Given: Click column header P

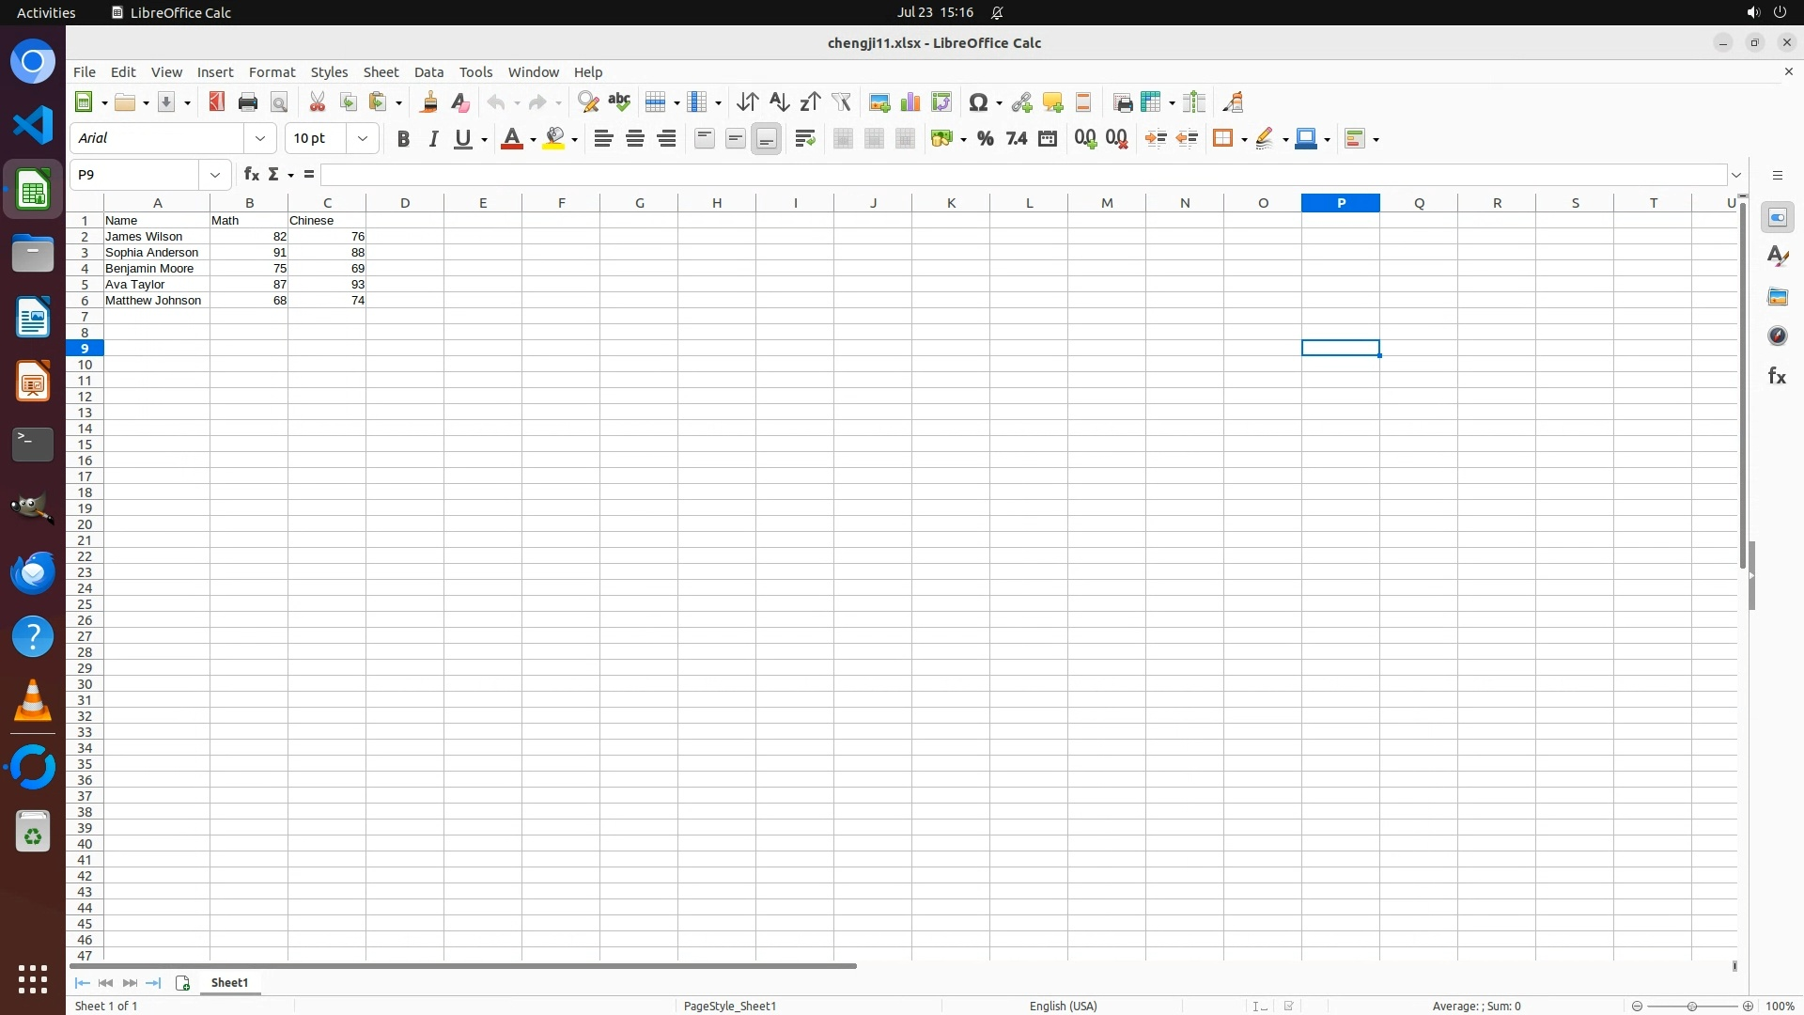Looking at the screenshot, I should coord(1340,203).
